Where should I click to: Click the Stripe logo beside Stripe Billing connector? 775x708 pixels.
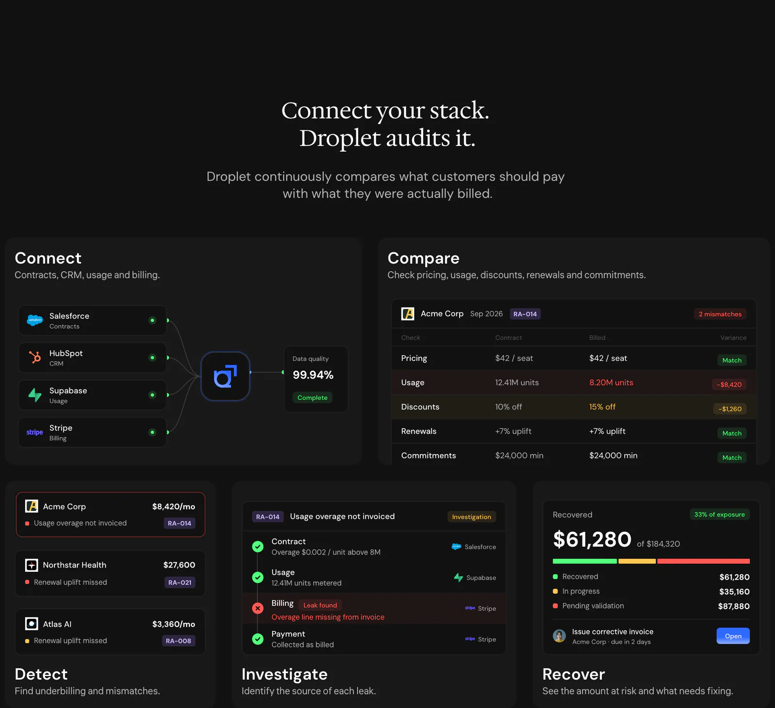pos(35,432)
